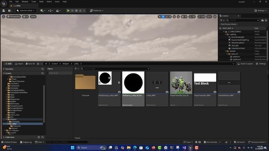Toggle the visibility column eye in Outliner header
Viewport: 269px width, 151px height.
coord(220,28)
